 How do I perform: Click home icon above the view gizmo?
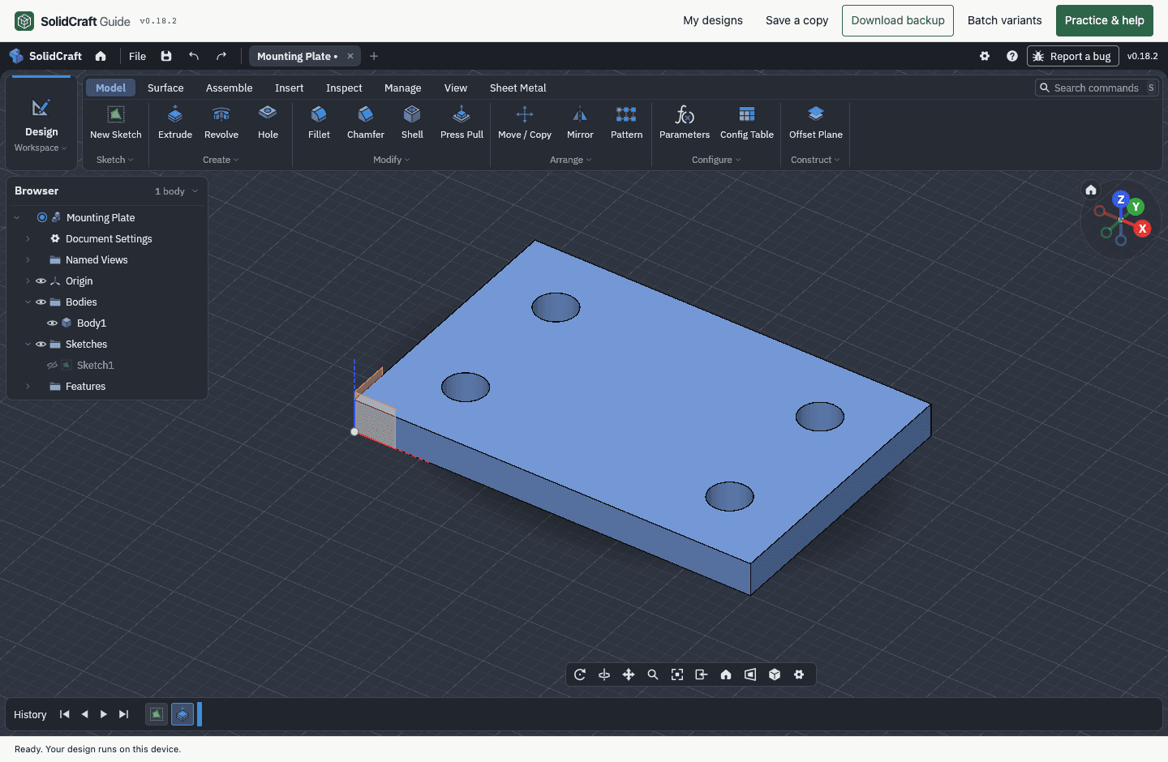click(1091, 190)
